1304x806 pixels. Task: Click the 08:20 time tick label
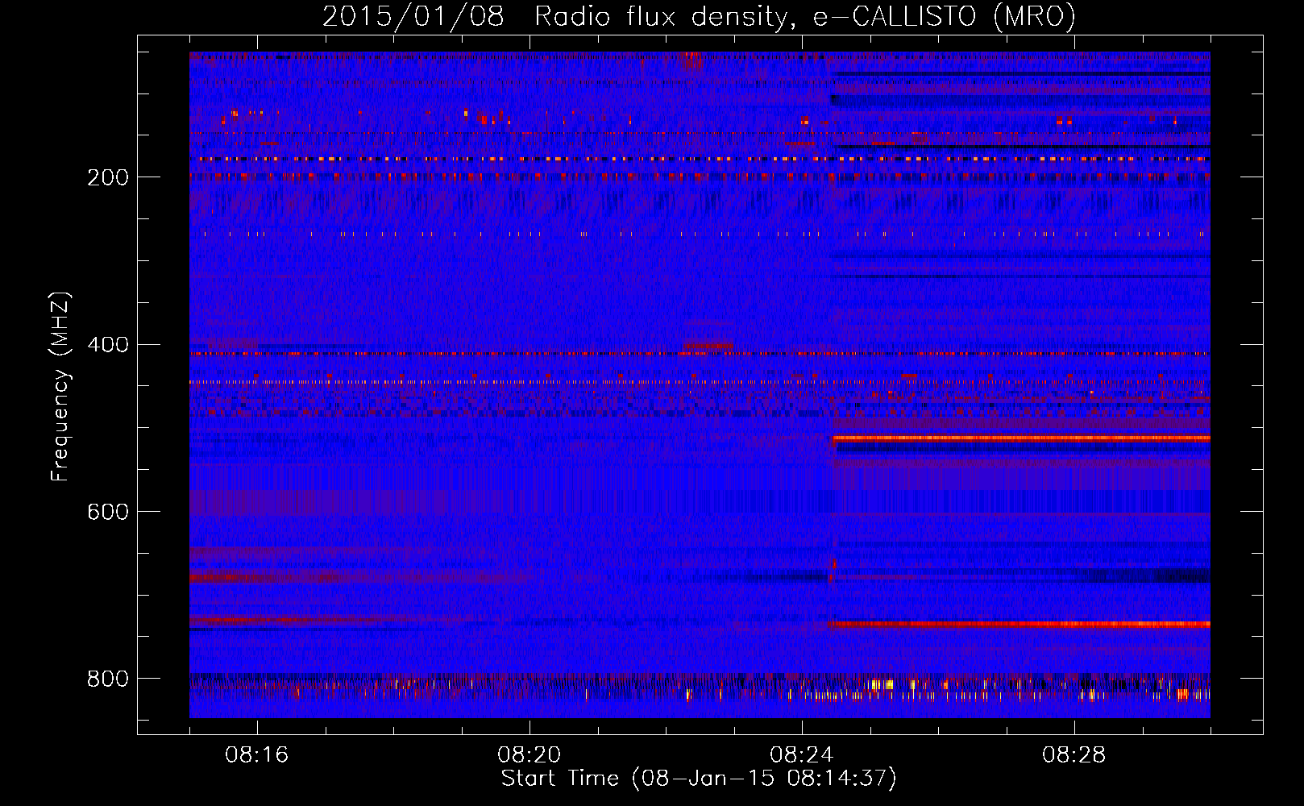pyautogui.click(x=529, y=755)
